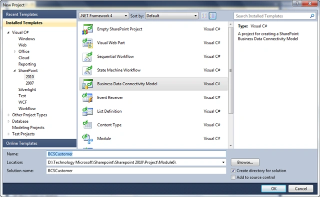Enable Add to source control checkbox
This screenshot has height=197, width=320.
pos(233,177)
